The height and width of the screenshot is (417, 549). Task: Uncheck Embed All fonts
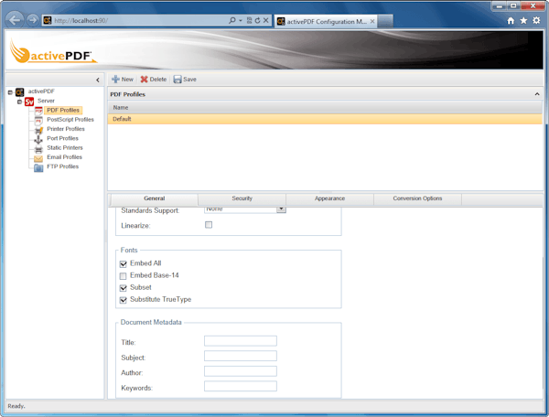pyautogui.click(x=123, y=263)
